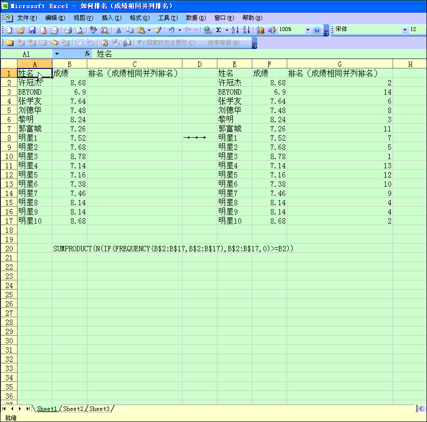The image size is (427, 422).
Task: Open the 数据 (Data) menu
Action: (196, 18)
